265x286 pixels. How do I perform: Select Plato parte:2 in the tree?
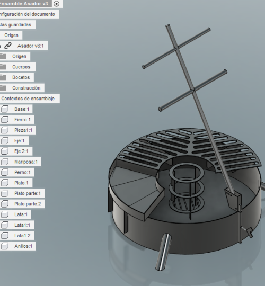point(28,204)
